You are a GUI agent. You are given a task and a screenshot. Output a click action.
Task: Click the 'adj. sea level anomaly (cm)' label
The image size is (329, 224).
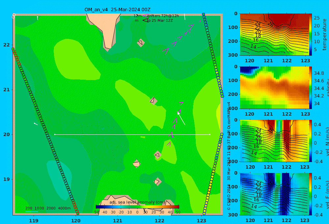click(137, 202)
